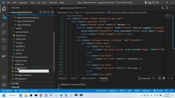Image resolution: width=175 pixels, height=98 pixels.
Task: Change encoding UTF-8 in status bar
Action: (122, 91)
